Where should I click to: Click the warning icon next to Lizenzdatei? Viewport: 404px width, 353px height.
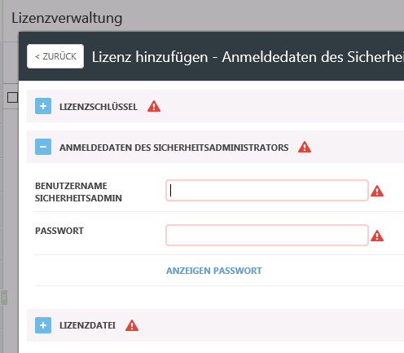132,325
